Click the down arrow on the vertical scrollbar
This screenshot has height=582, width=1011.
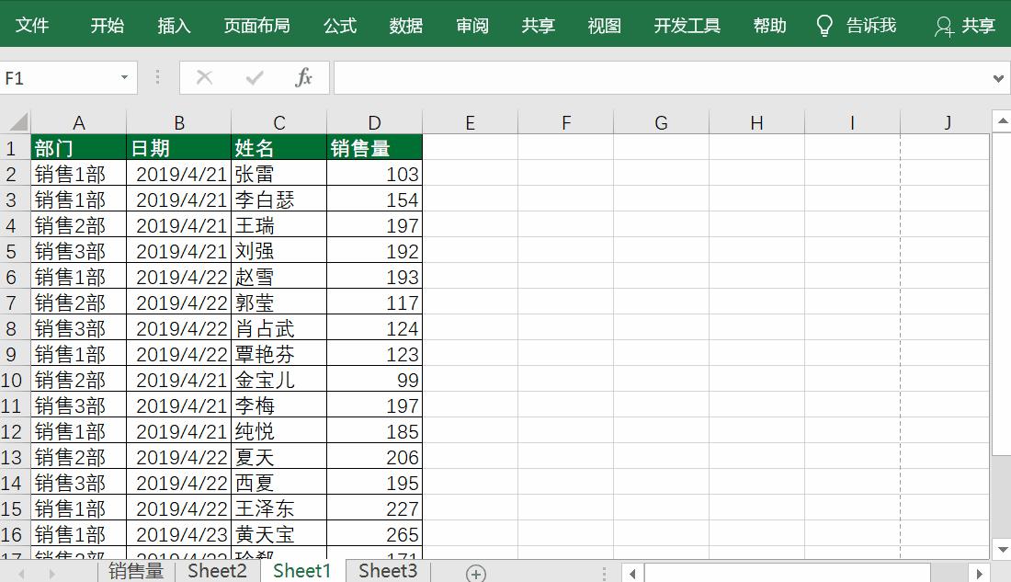[x=1002, y=549]
